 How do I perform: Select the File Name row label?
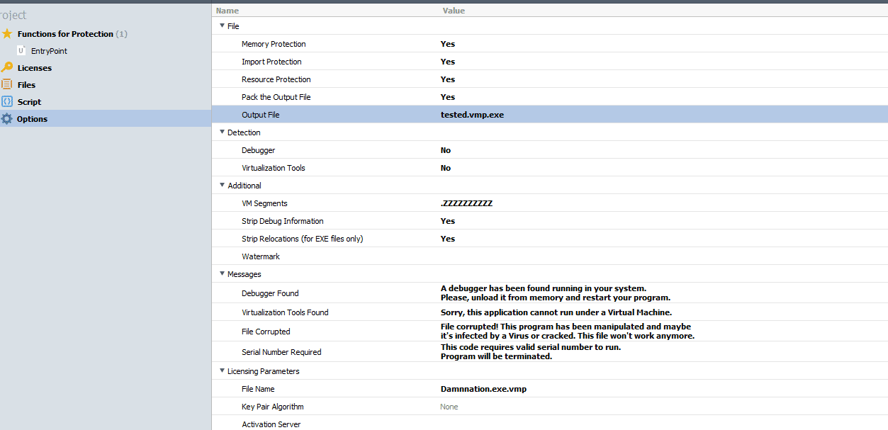258,389
